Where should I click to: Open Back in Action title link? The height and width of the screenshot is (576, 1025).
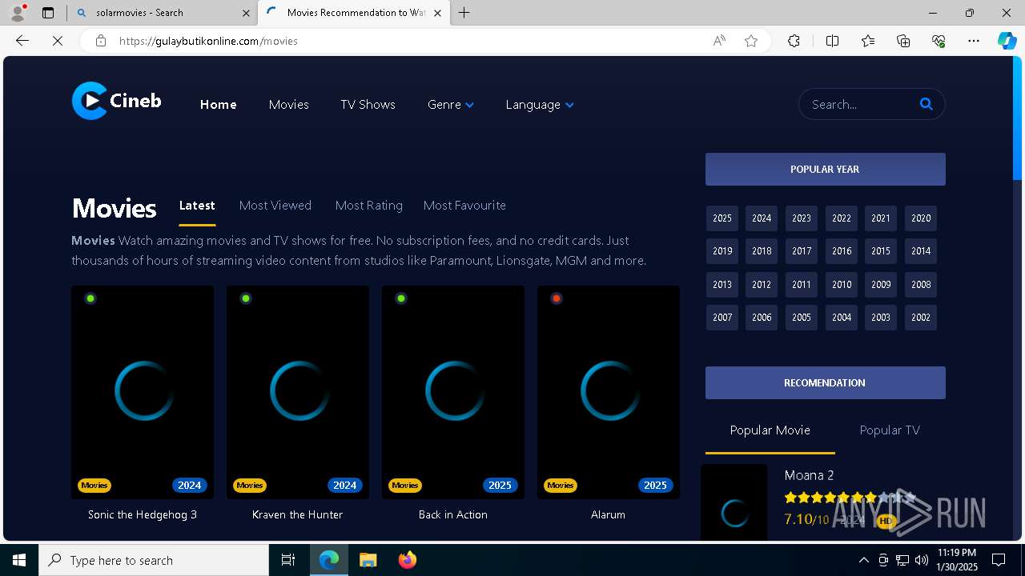pyautogui.click(x=453, y=514)
